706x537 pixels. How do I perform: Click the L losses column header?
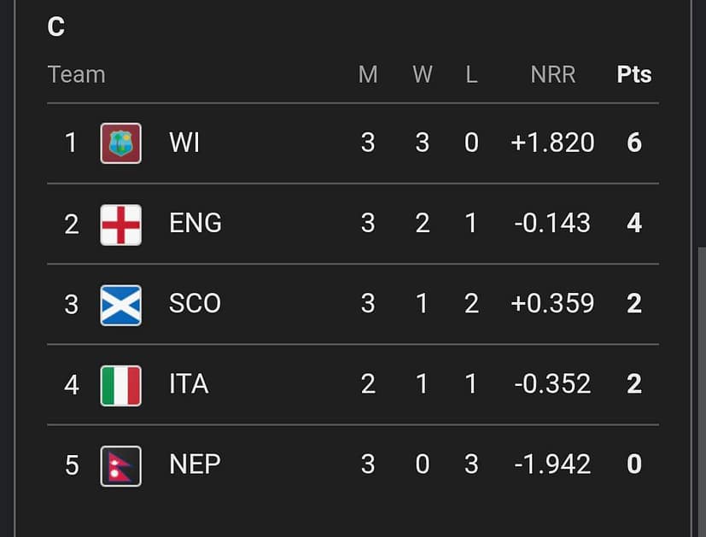(x=471, y=75)
